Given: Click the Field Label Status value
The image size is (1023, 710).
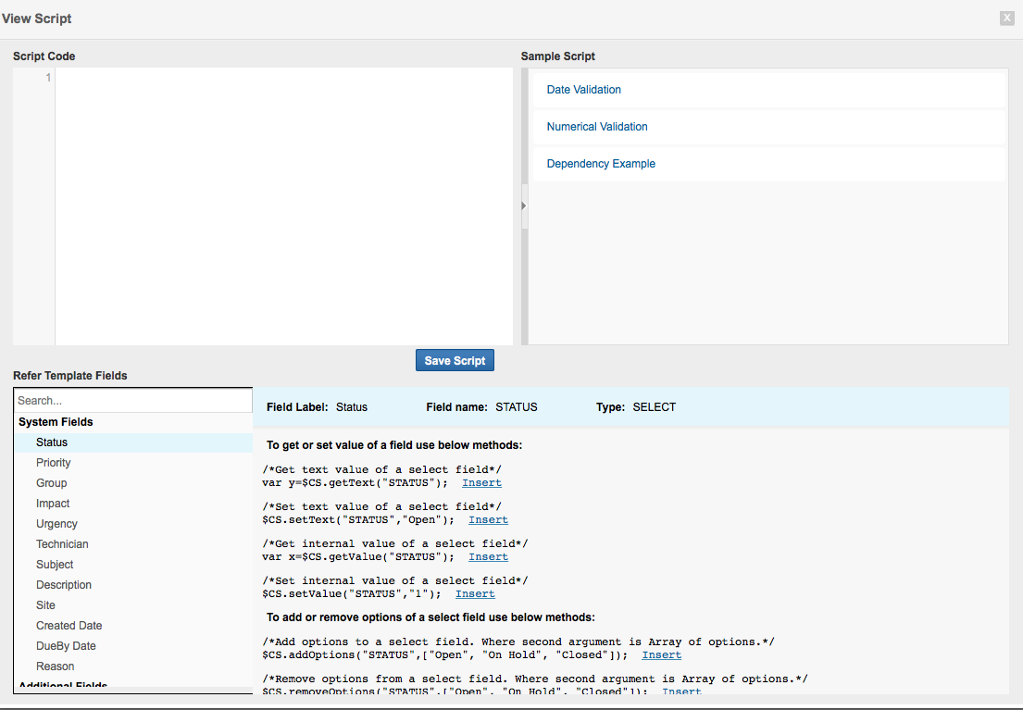Looking at the screenshot, I should (x=352, y=407).
